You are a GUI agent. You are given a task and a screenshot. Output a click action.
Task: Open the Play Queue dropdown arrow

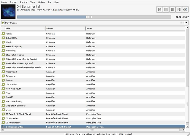tap(186, 23)
